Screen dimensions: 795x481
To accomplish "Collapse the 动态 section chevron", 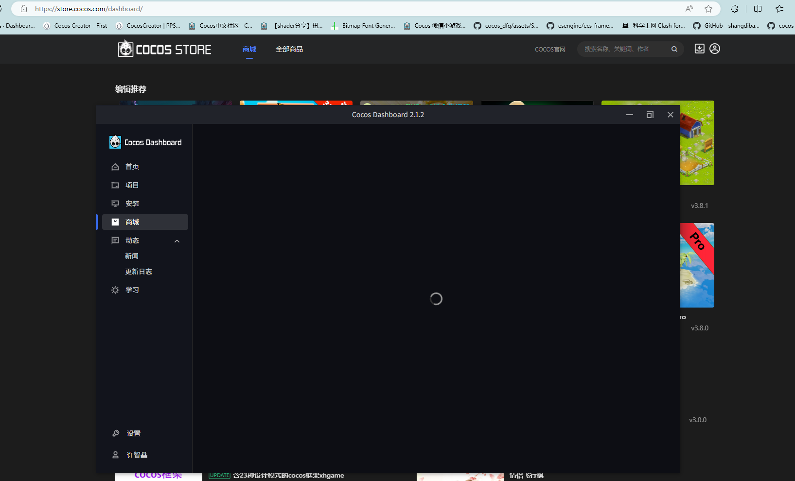I will pos(177,241).
